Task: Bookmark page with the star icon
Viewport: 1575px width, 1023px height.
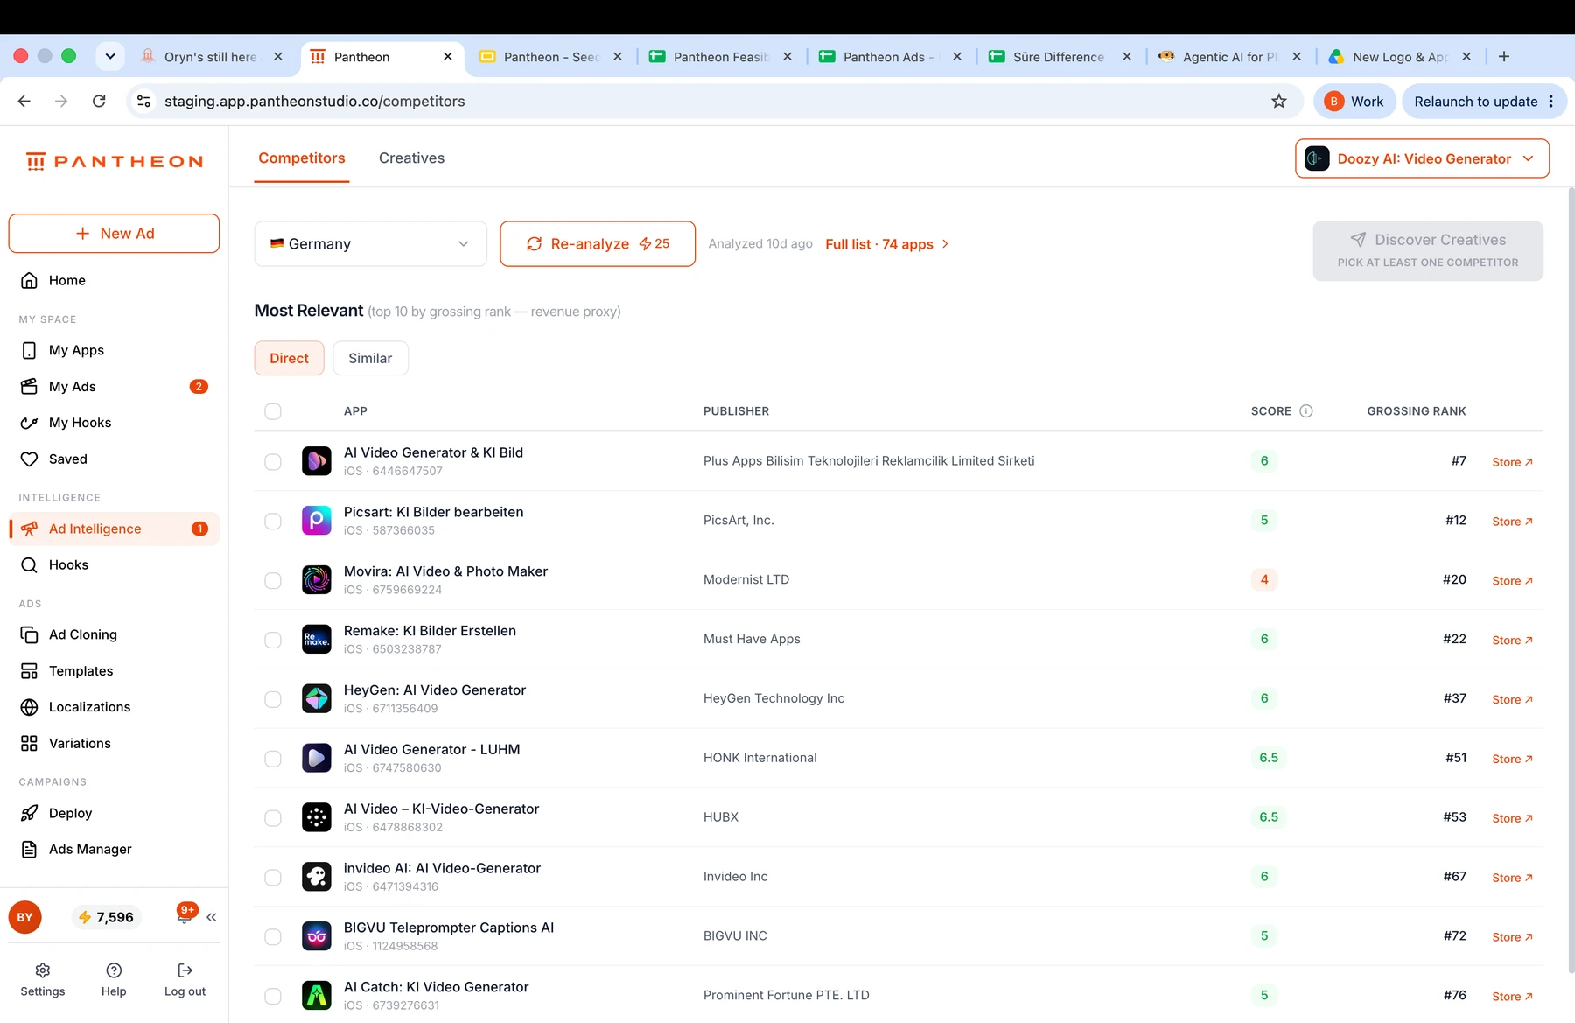Action: point(1279,101)
